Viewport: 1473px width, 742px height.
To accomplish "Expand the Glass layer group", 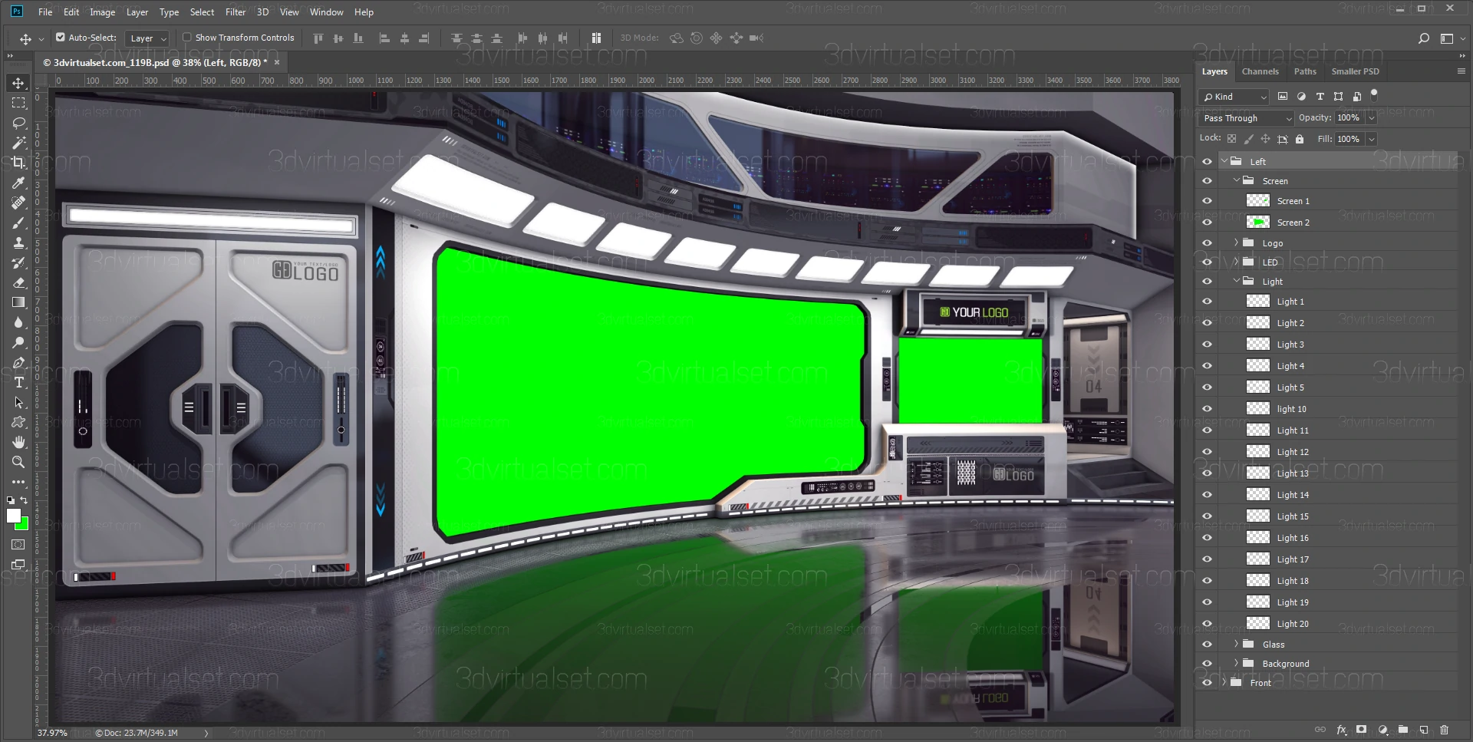I will tap(1236, 644).
